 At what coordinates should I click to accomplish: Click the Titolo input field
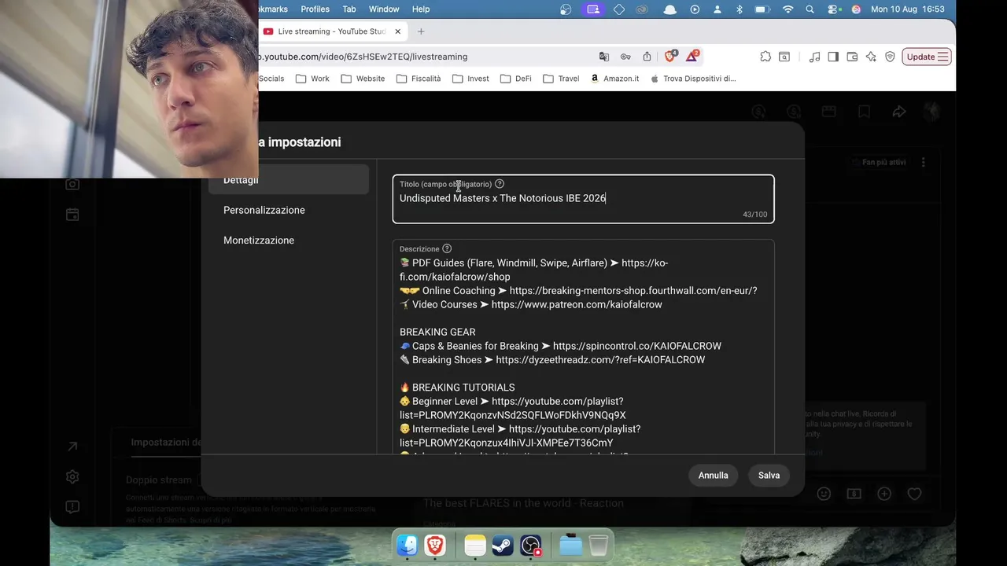tap(584, 199)
